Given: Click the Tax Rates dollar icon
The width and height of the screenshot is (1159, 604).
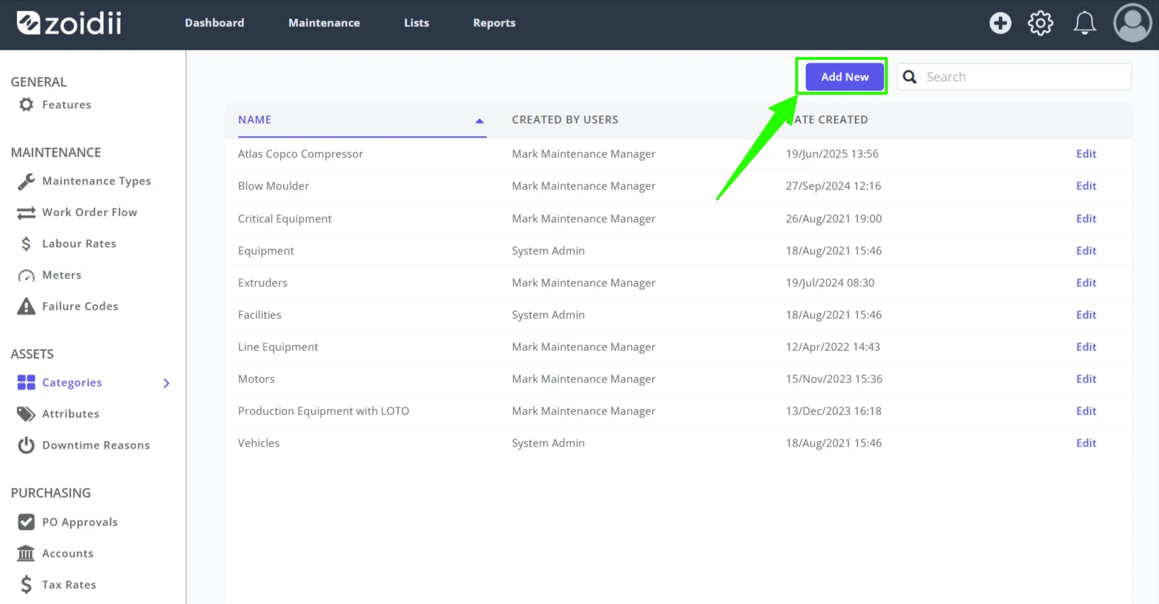Looking at the screenshot, I should coord(26,585).
